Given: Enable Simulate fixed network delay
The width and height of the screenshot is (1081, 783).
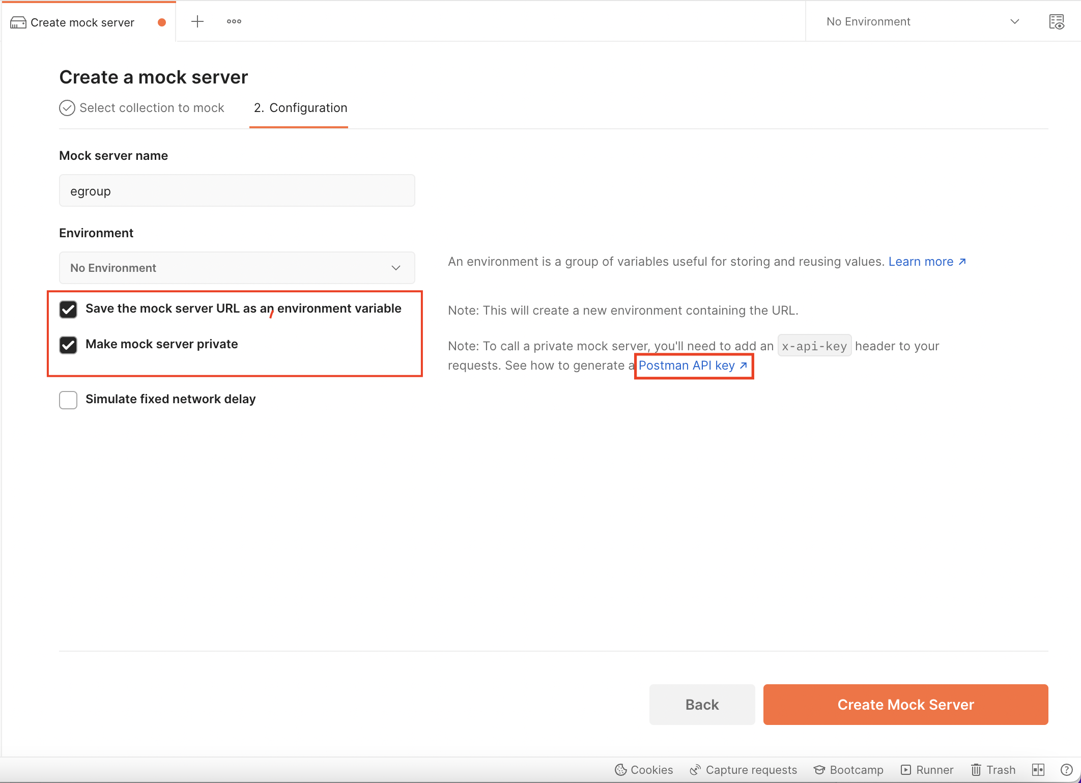Looking at the screenshot, I should coord(68,400).
